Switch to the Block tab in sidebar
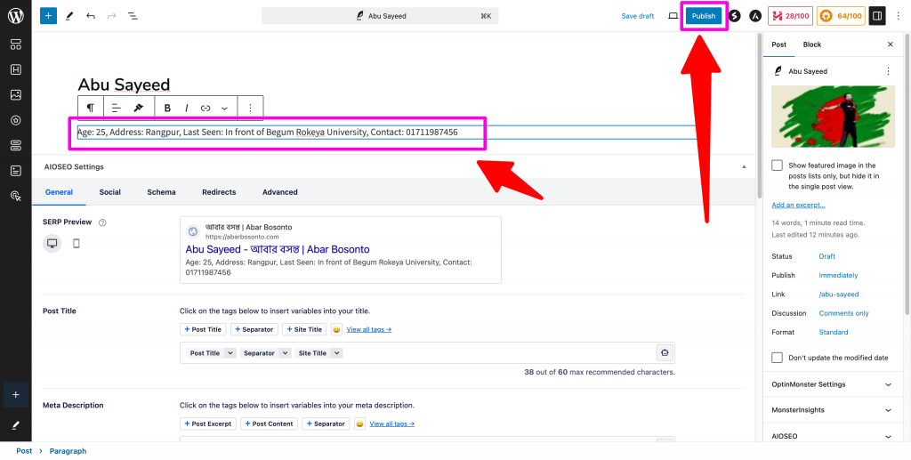 (811, 44)
